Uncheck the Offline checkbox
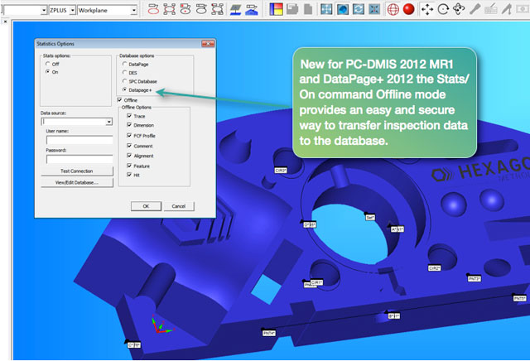 (x=120, y=99)
